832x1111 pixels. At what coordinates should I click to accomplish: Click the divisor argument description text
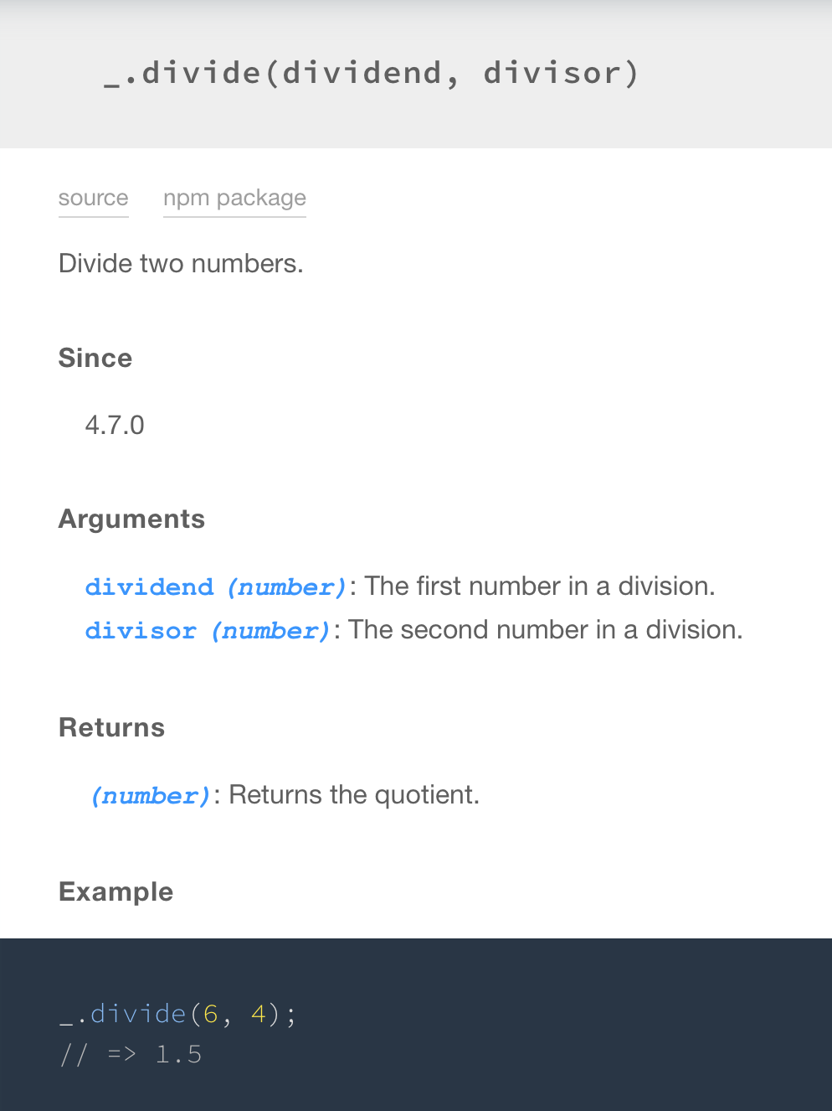tap(542, 630)
